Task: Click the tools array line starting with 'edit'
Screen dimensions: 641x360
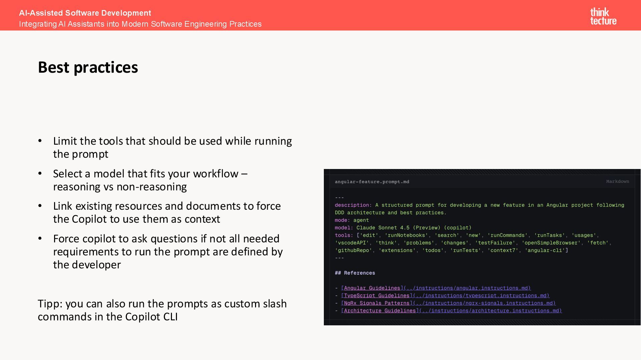Action: 466,235
